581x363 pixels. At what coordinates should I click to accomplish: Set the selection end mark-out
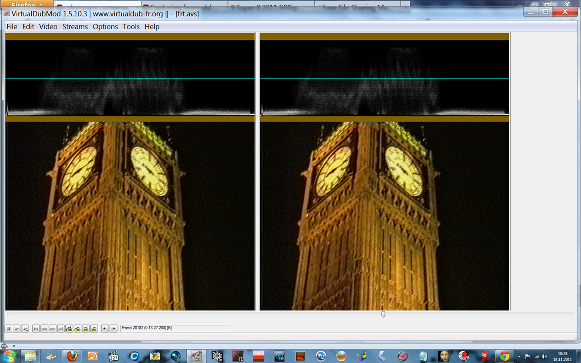pos(113,329)
